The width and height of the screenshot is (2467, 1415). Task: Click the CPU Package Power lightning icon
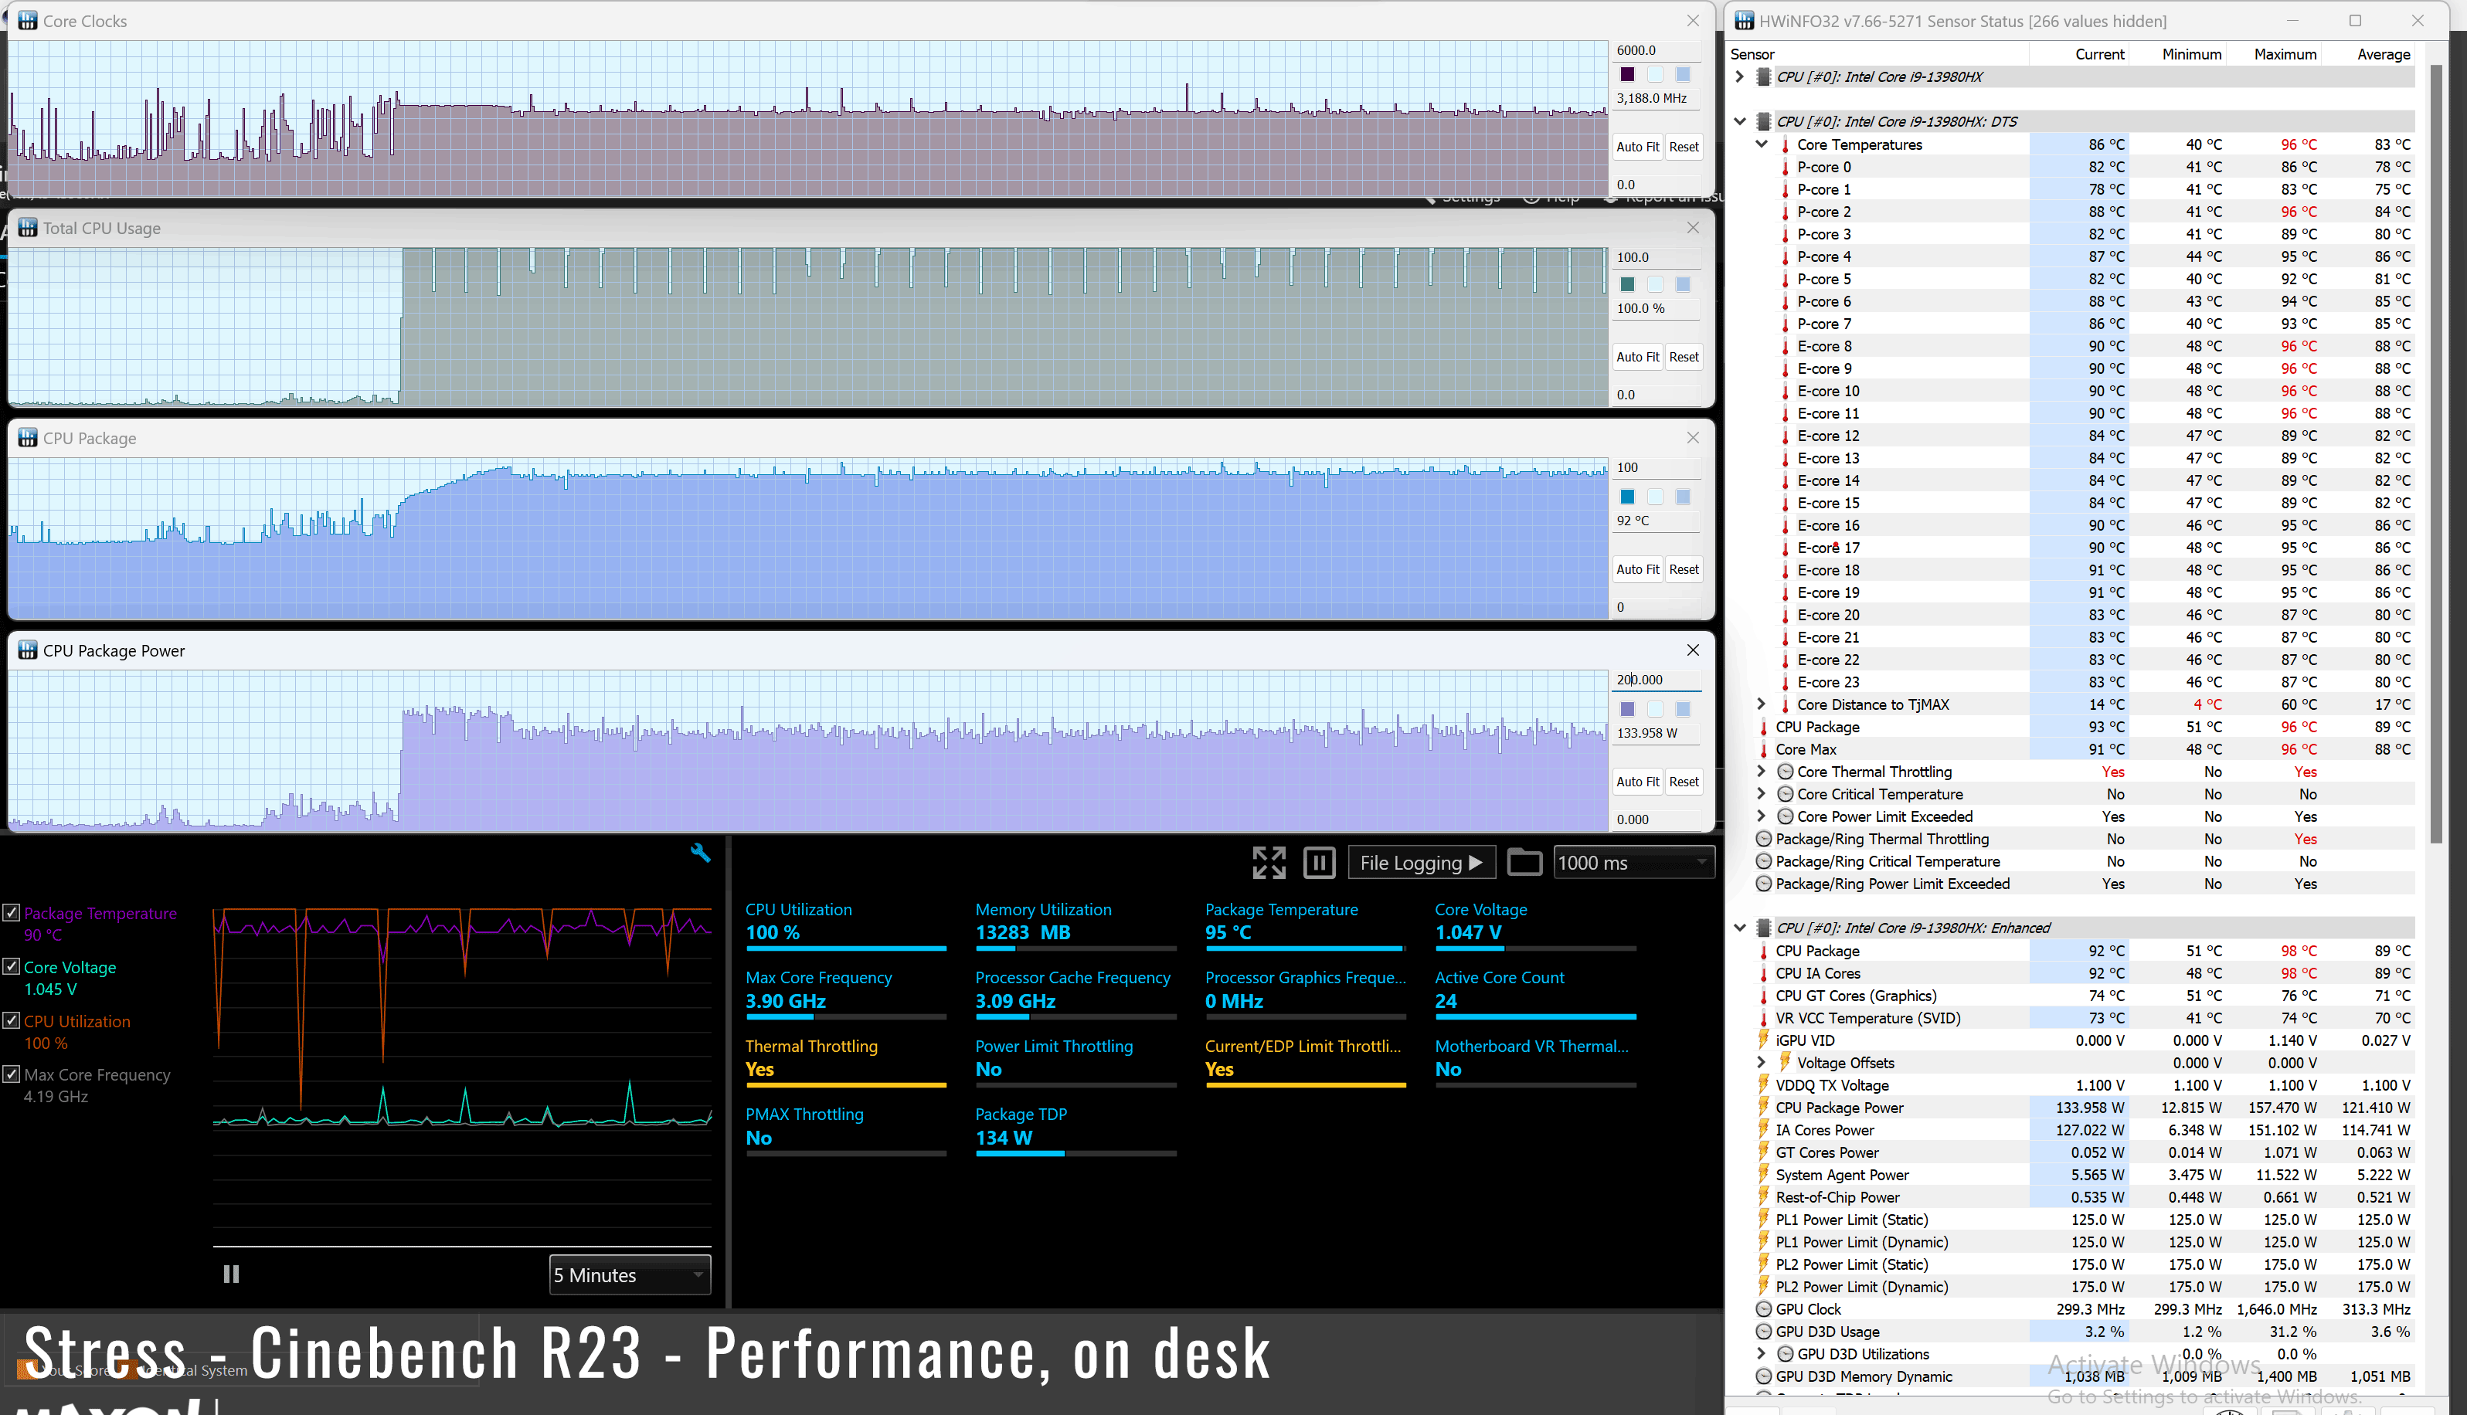(x=1764, y=1108)
